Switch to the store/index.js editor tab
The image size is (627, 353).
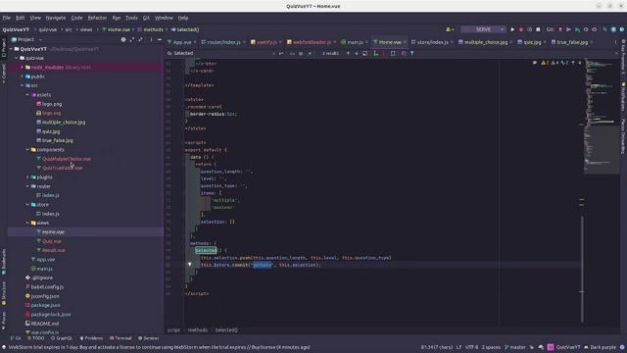[x=432, y=42]
